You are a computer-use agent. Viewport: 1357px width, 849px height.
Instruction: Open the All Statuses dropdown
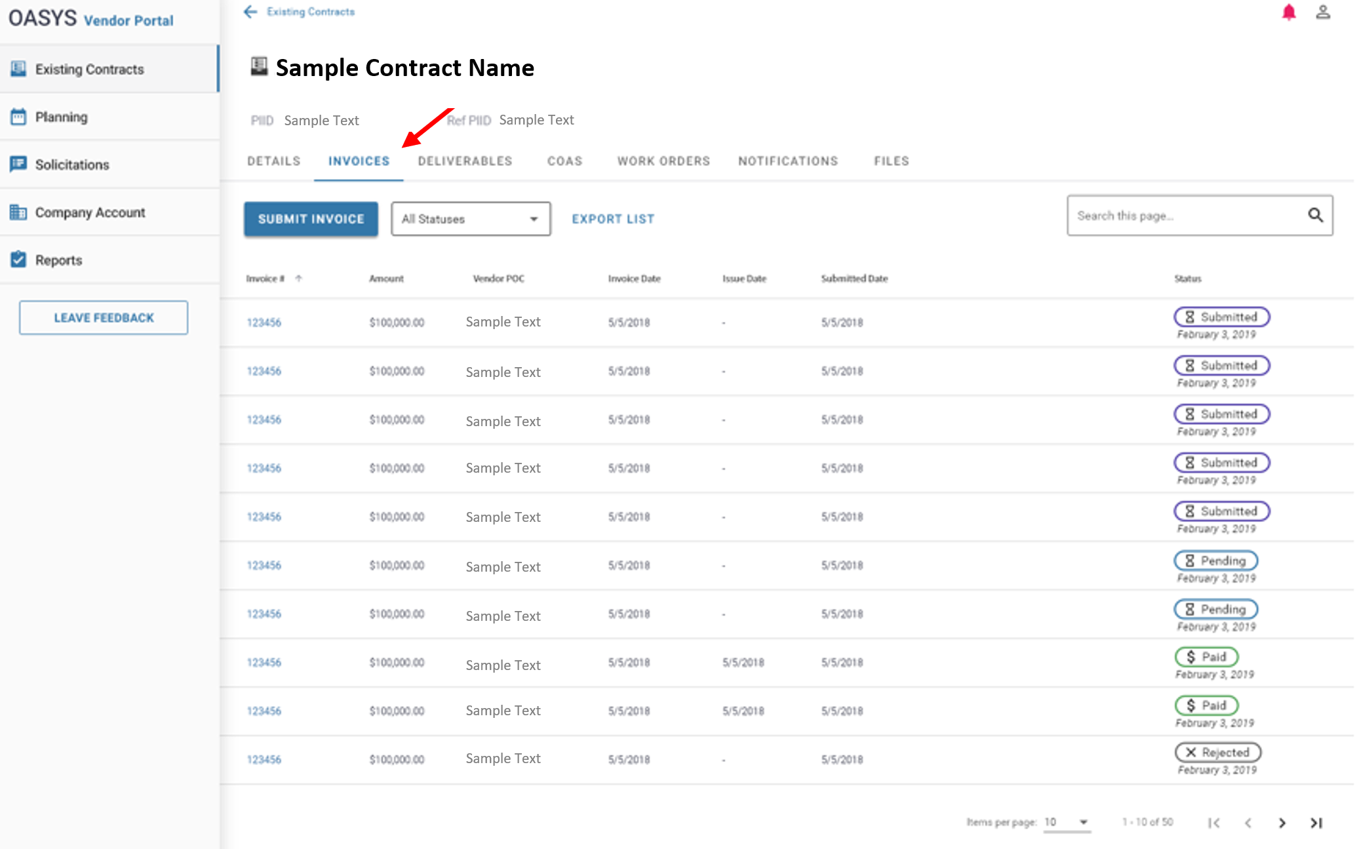(x=470, y=219)
